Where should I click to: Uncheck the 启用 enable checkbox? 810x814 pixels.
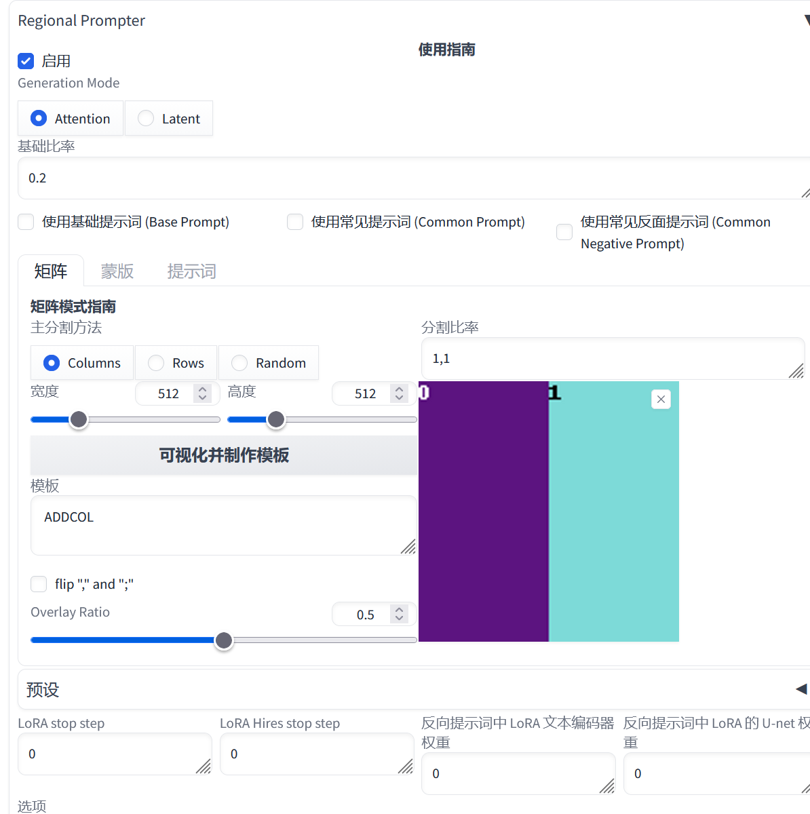coord(26,61)
